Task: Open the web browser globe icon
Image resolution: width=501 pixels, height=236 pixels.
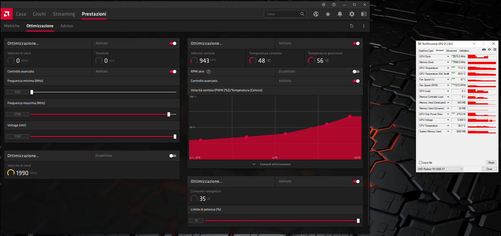Action: click(x=316, y=14)
